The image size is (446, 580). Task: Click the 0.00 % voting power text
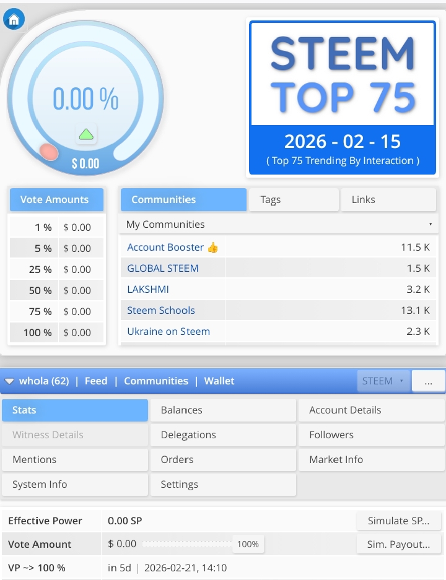pyautogui.click(x=85, y=99)
